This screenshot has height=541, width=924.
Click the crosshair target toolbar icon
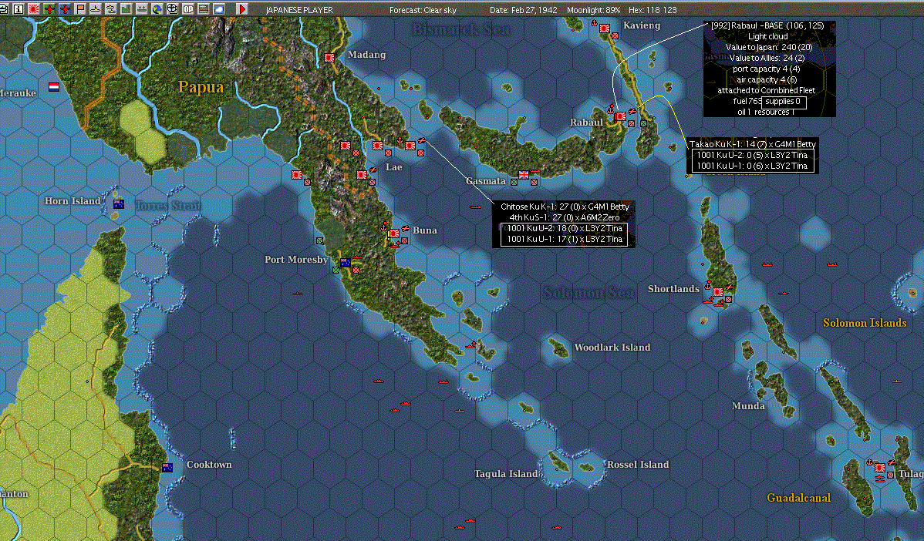tap(172, 8)
